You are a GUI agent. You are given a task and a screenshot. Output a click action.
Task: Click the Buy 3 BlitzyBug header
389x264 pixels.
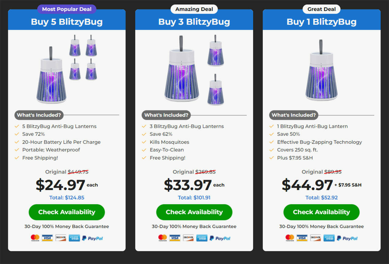click(x=194, y=22)
